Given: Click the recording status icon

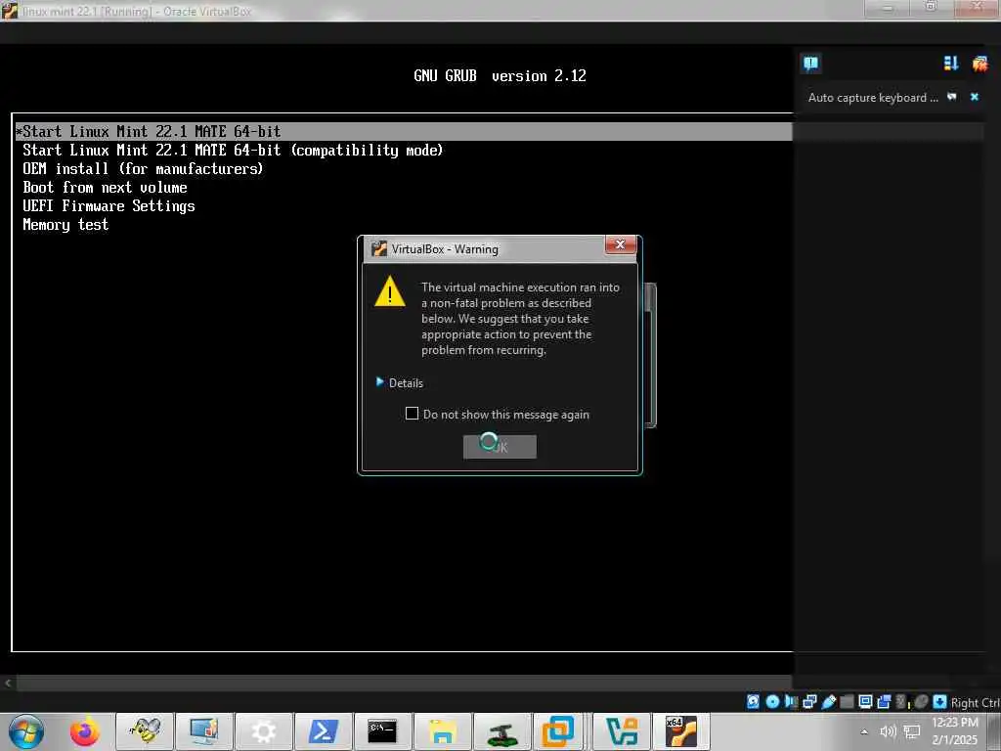Looking at the screenshot, I should 884,701.
